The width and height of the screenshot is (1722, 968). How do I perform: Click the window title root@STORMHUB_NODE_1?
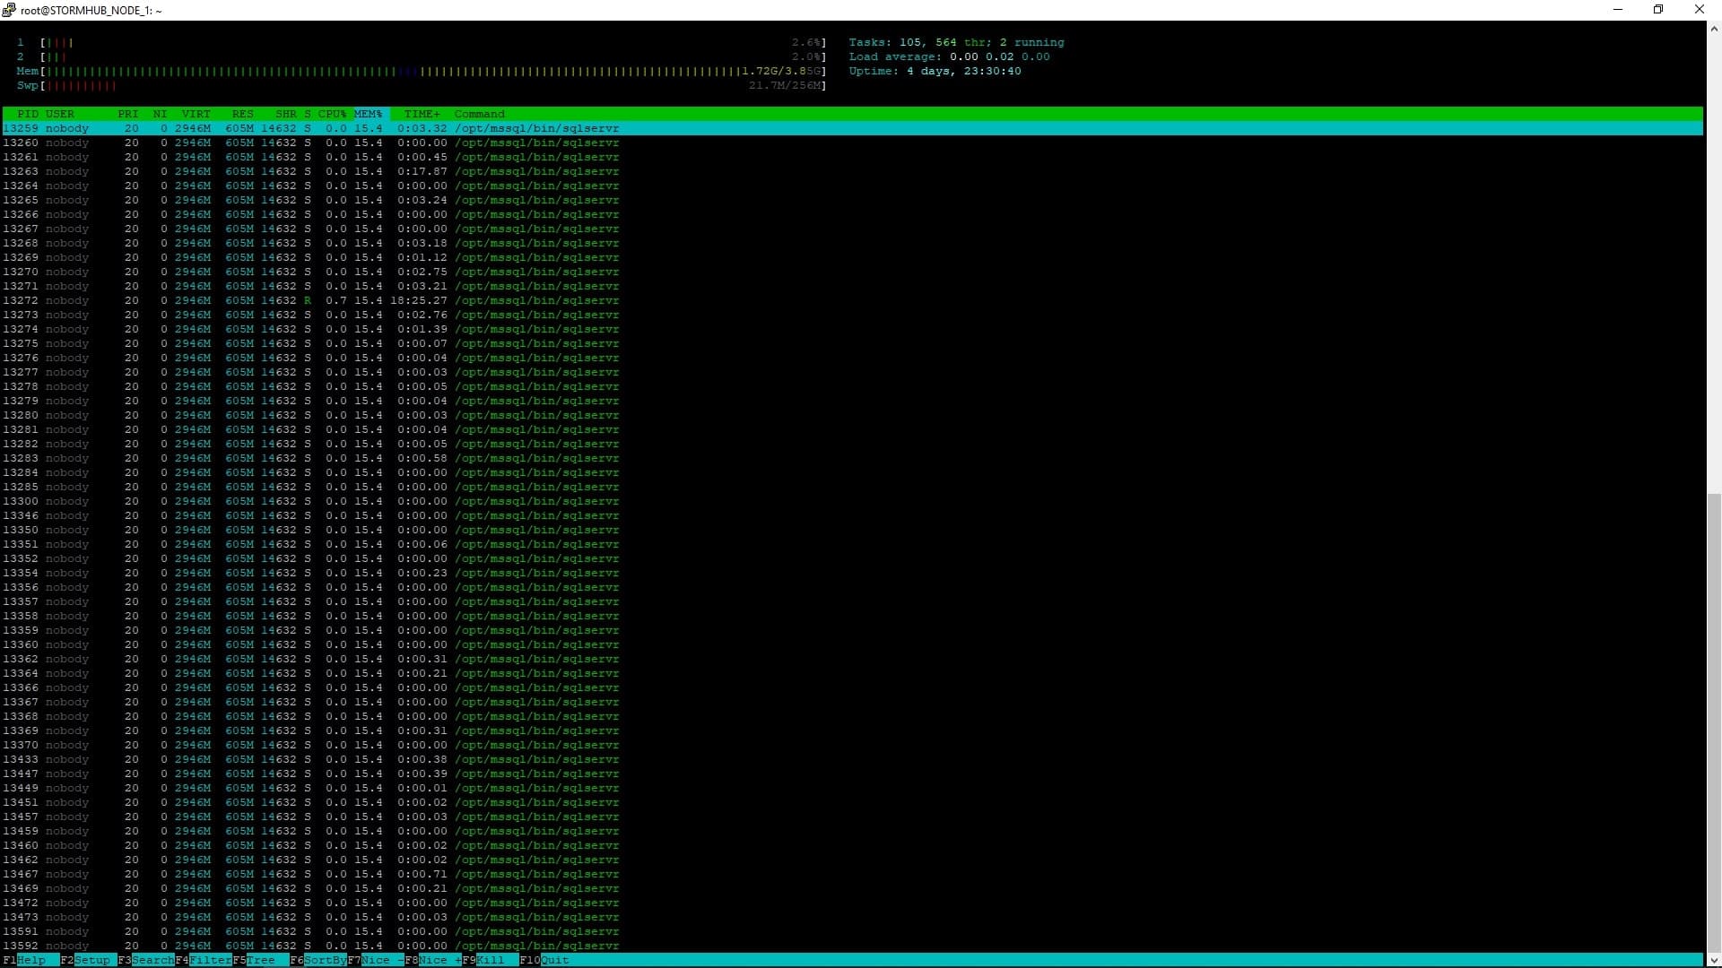click(x=91, y=10)
